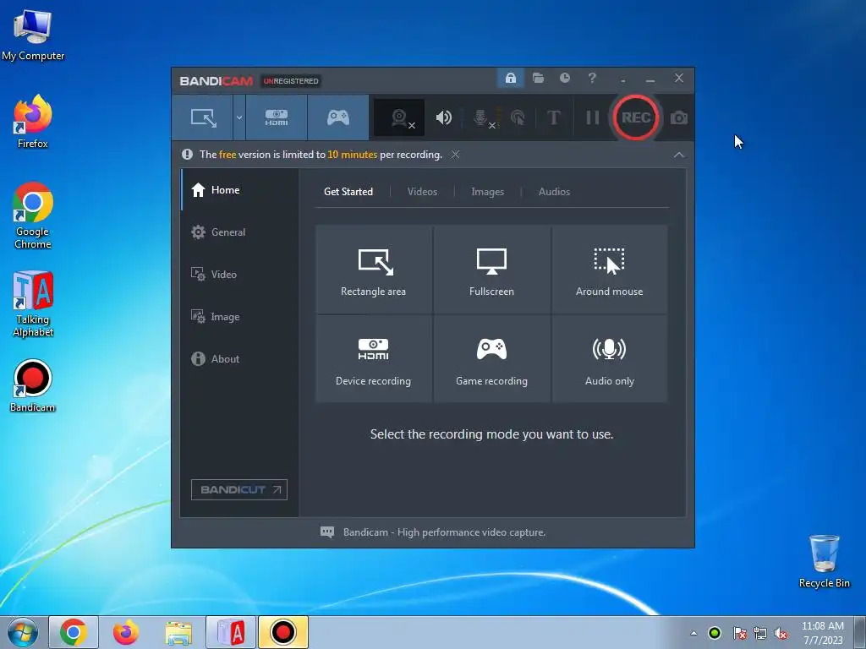Switch to Videos tab
866x649 pixels.
422,192
